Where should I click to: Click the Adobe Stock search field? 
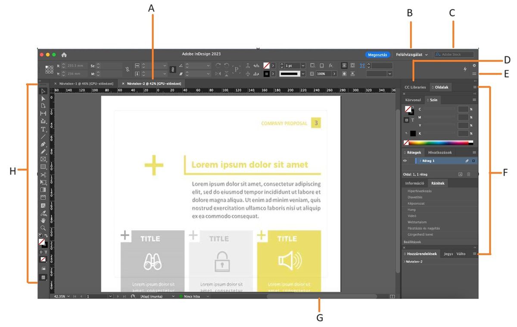tap(454, 55)
